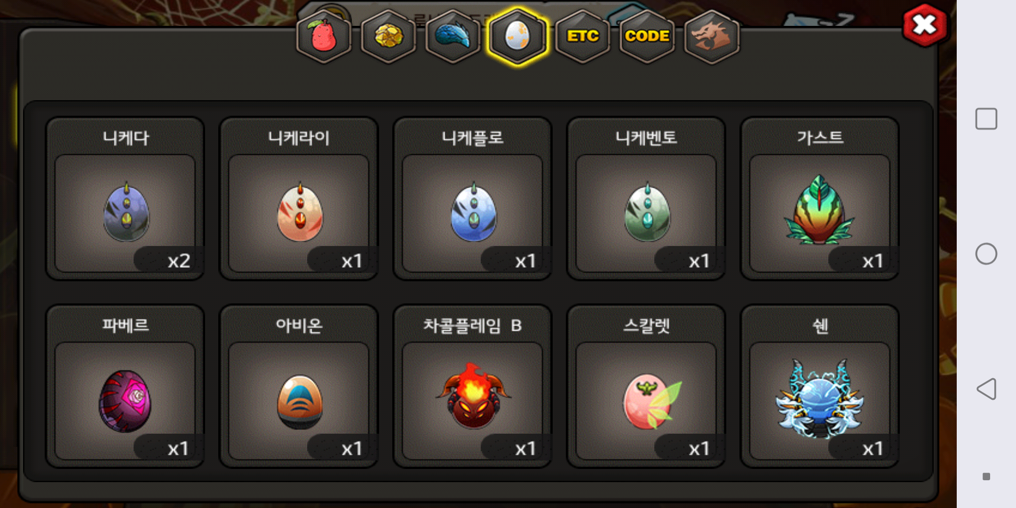The image size is (1016, 508).
Task: Pick the 니케벤토 green egg
Action: click(646, 198)
